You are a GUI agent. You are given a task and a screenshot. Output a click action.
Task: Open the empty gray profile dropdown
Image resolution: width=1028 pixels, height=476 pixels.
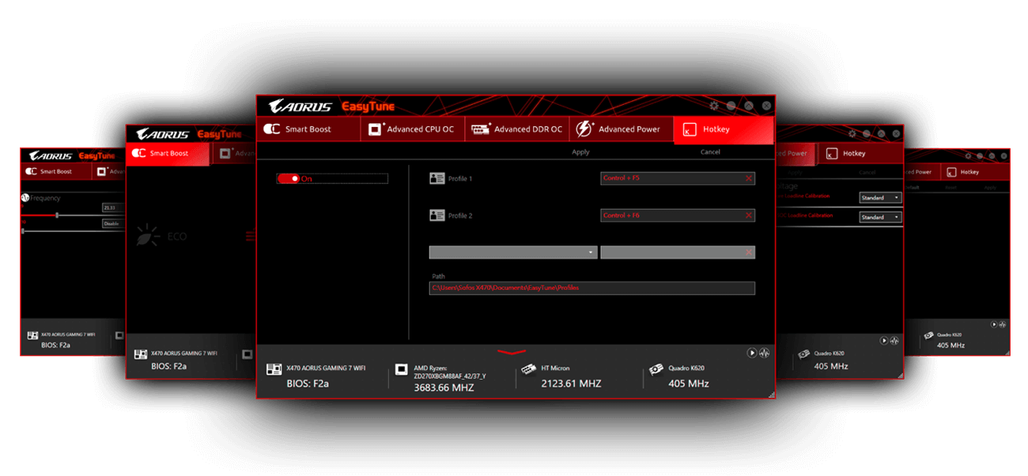pos(514,253)
